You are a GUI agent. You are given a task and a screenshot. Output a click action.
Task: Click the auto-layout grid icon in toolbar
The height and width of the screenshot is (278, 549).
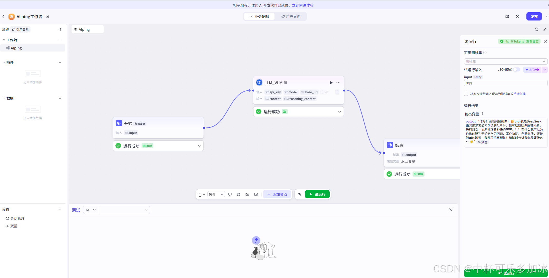[x=239, y=194]
